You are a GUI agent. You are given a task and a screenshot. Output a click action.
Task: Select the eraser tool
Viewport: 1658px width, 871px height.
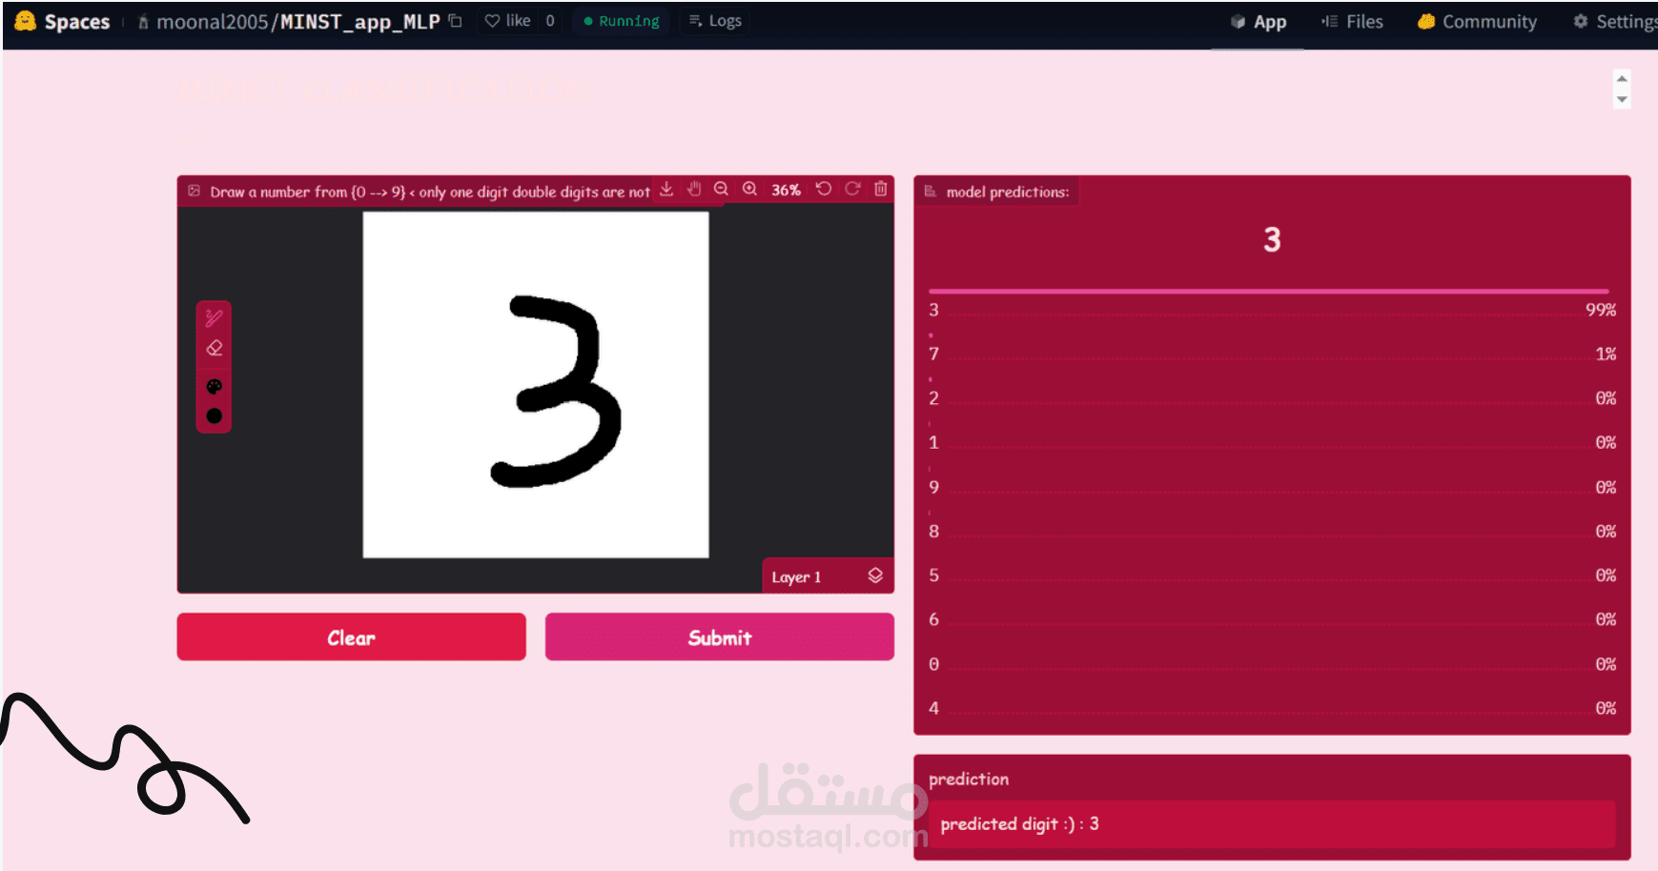click(214, 348)
